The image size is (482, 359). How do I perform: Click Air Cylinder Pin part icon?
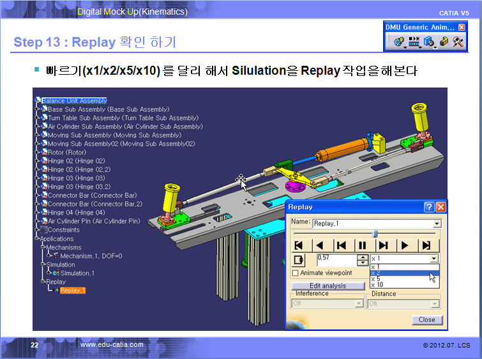(44, 221)
